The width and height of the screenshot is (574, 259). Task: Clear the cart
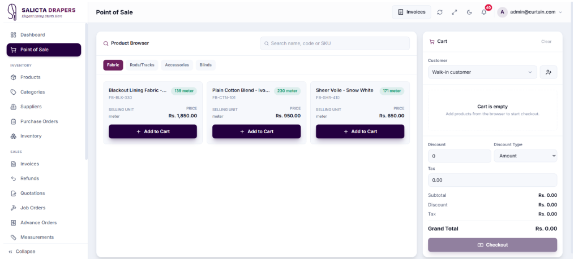click(x=546, y=42)
